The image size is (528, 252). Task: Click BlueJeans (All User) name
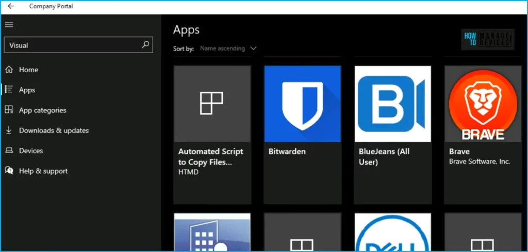pyautogui.click(x=384, y=157)
